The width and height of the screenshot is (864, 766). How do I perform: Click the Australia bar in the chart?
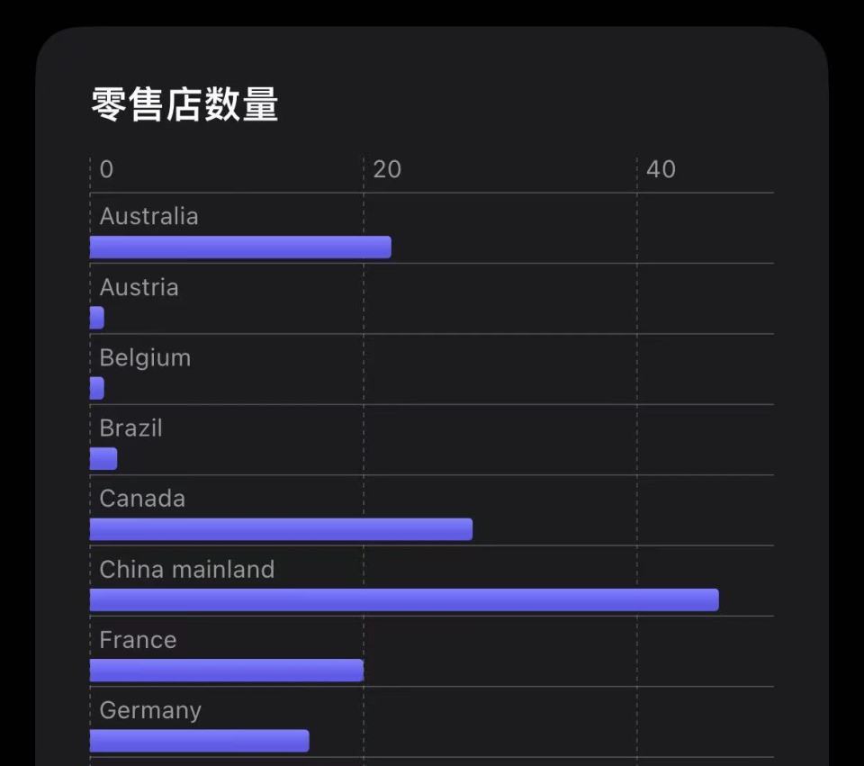coord(240,248)
